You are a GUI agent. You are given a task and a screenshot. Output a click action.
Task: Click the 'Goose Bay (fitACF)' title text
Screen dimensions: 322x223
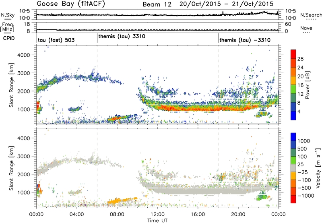(x=71, y=4)
